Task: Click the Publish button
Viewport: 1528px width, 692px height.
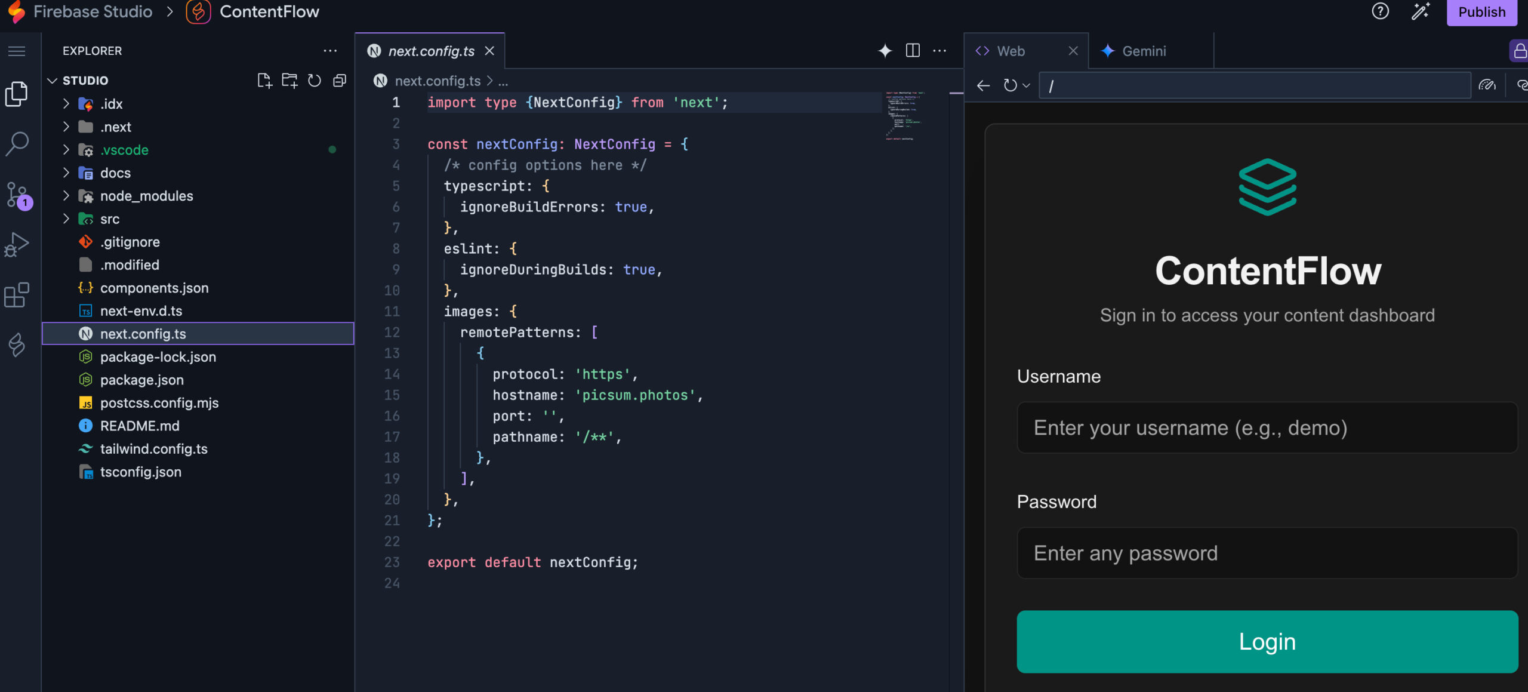Action: coord(1481,12)
